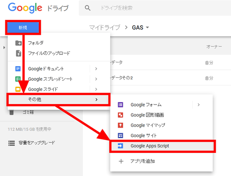Click the storage upgrade stack icon
This screenshot has width=231, height=176.
tap(12, 143)
